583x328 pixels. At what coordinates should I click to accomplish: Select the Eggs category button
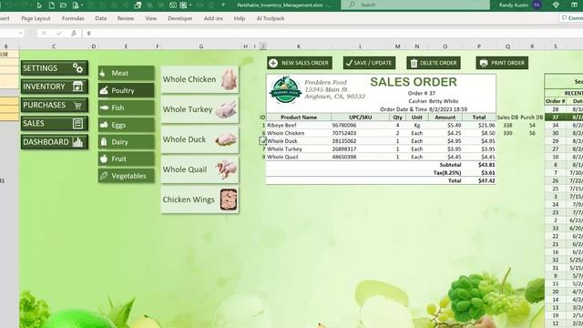coord(126,125)
